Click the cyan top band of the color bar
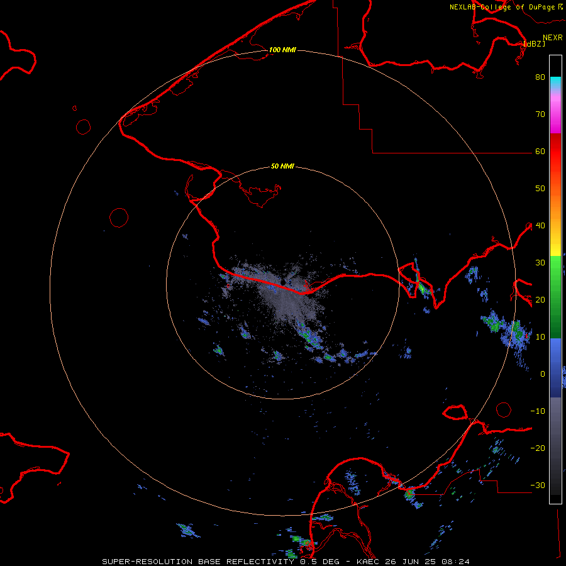 555,82
